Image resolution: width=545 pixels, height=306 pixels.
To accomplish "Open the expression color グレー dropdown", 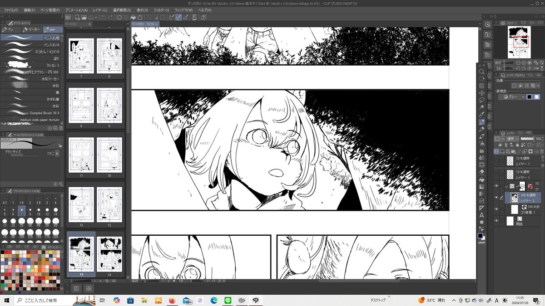I will 512,97.
